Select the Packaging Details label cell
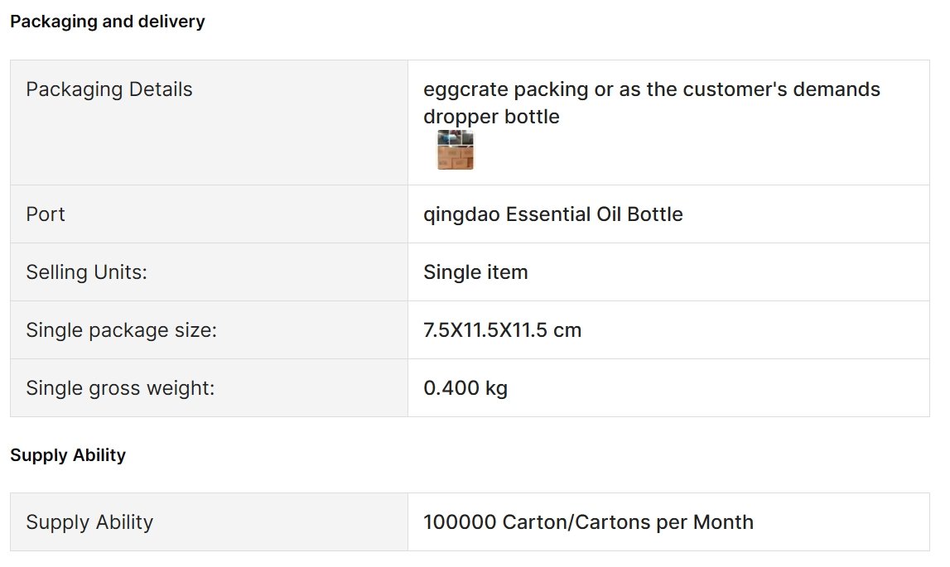 [209, 123]
